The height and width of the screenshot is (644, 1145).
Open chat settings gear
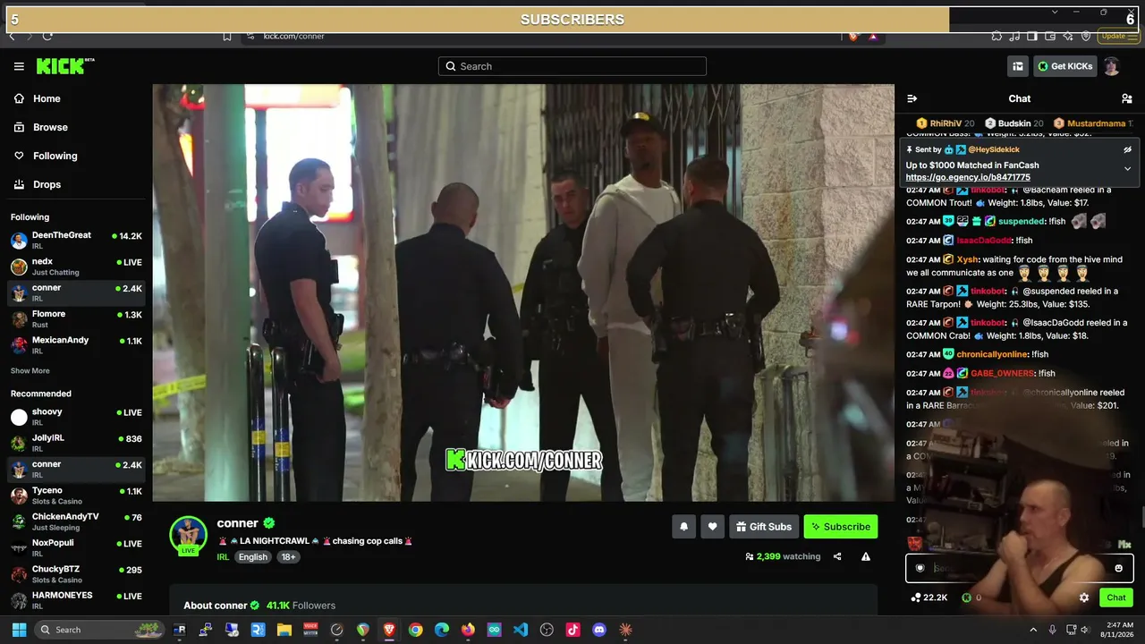[1084, 597]
